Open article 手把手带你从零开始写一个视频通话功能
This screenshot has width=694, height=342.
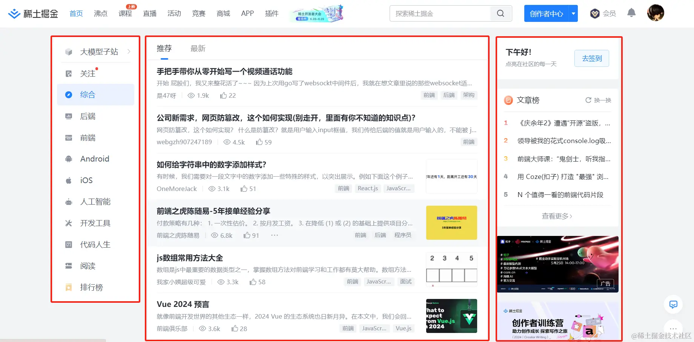click(225, 71)
